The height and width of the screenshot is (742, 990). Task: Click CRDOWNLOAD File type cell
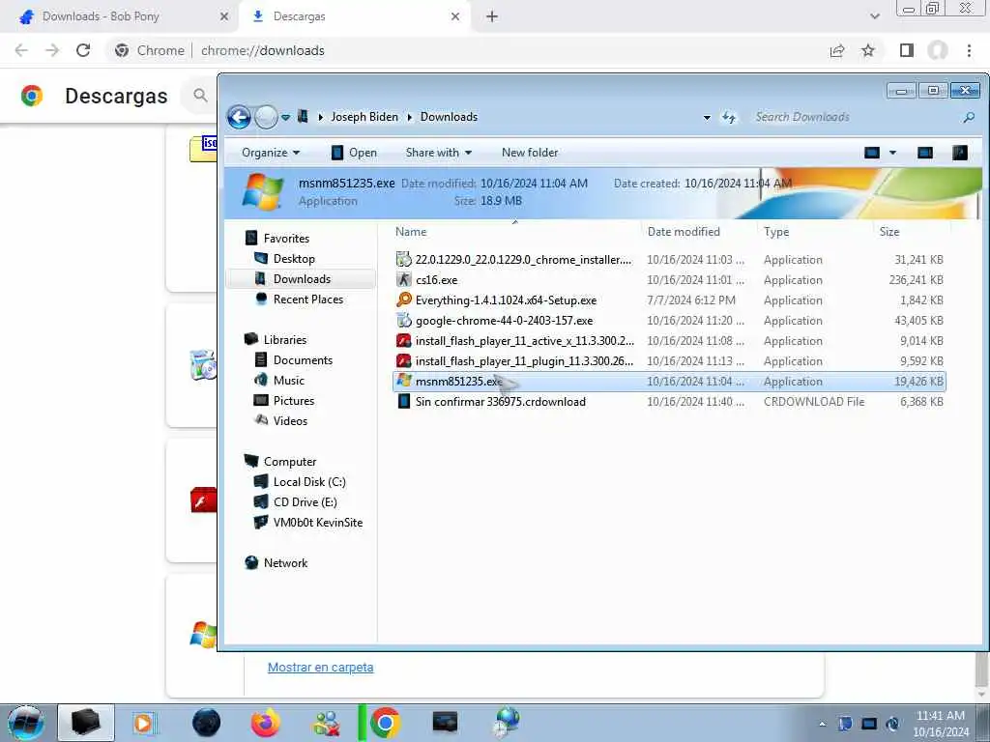click(814, 402)
